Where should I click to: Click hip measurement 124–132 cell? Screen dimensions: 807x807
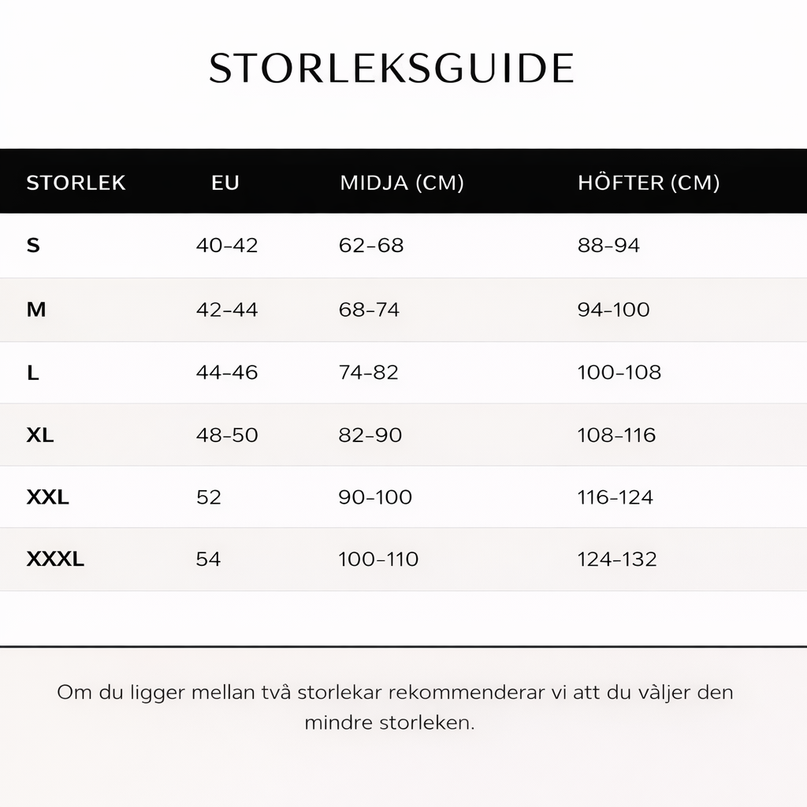[617, 560]
